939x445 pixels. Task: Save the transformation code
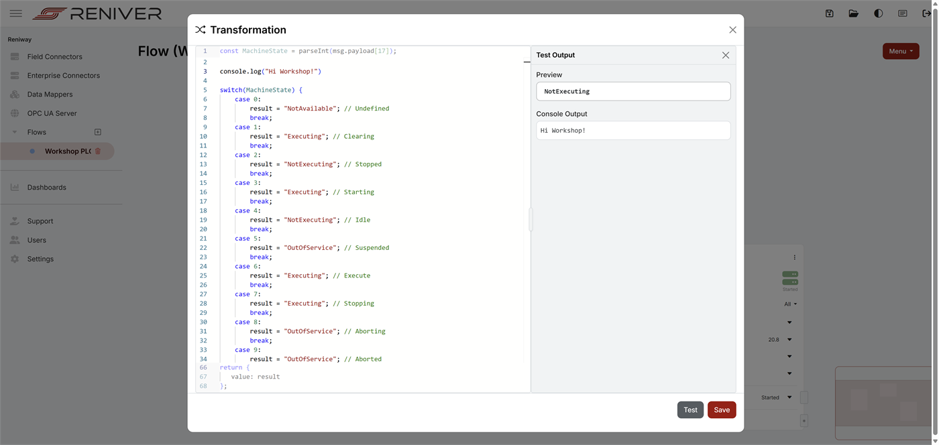pos(722,409)
